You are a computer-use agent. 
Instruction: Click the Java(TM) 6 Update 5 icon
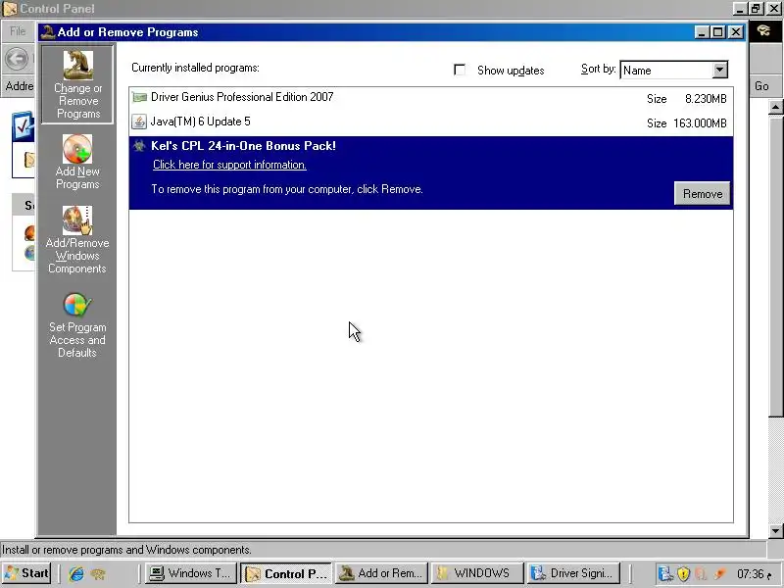pos(139,122)
